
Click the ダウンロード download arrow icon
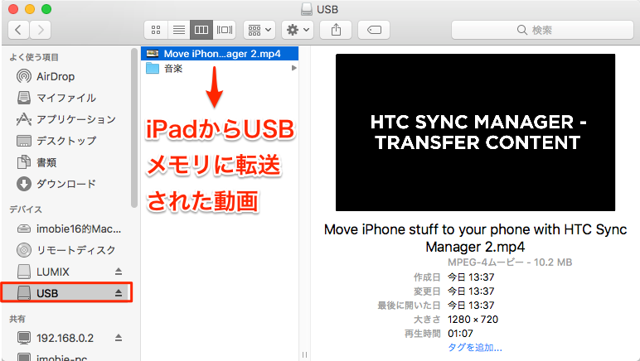pyautogui.click(x=24, y=184)
